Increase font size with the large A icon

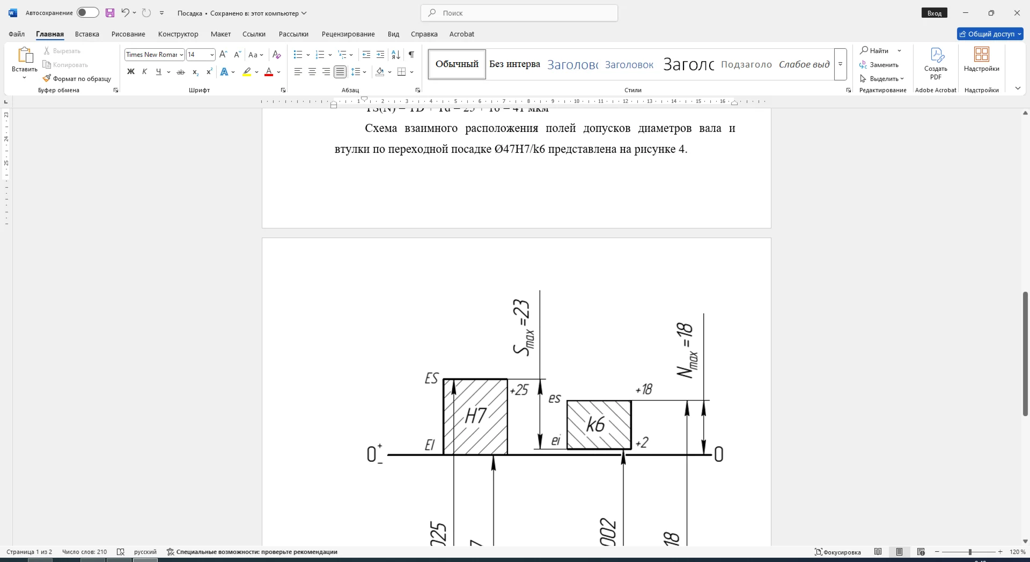click(224, 55)
